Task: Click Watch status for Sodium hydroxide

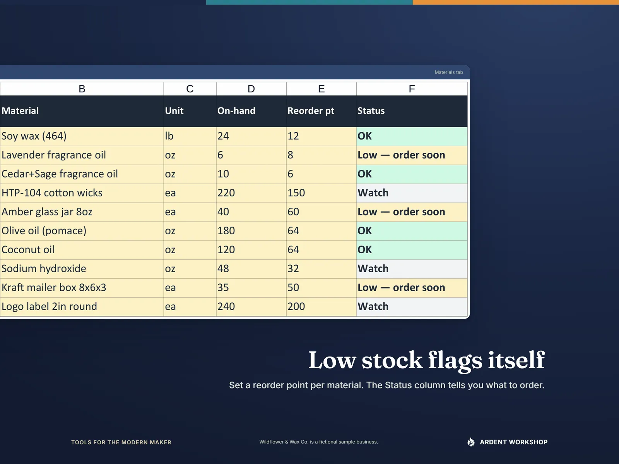Action: tap(412, 269)
